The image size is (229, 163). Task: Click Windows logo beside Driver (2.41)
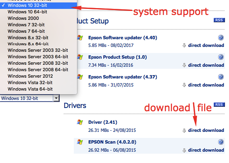pyautogui.click(x=80, y=122)
